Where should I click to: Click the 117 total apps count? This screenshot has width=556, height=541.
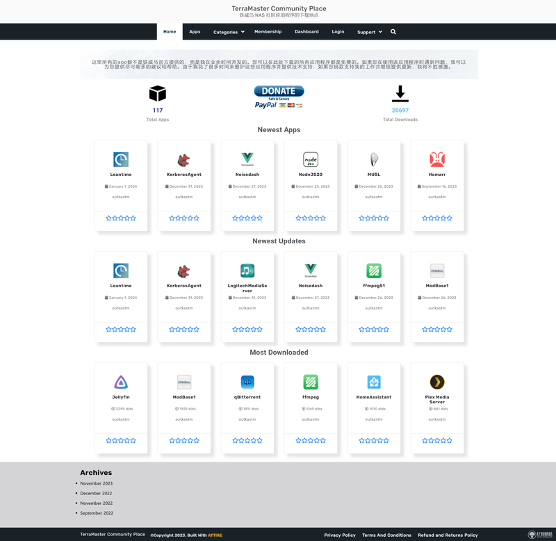click(158, 111)
